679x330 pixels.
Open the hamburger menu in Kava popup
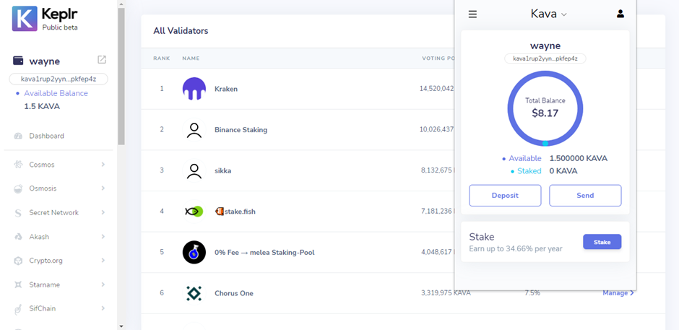click(473, 14)
